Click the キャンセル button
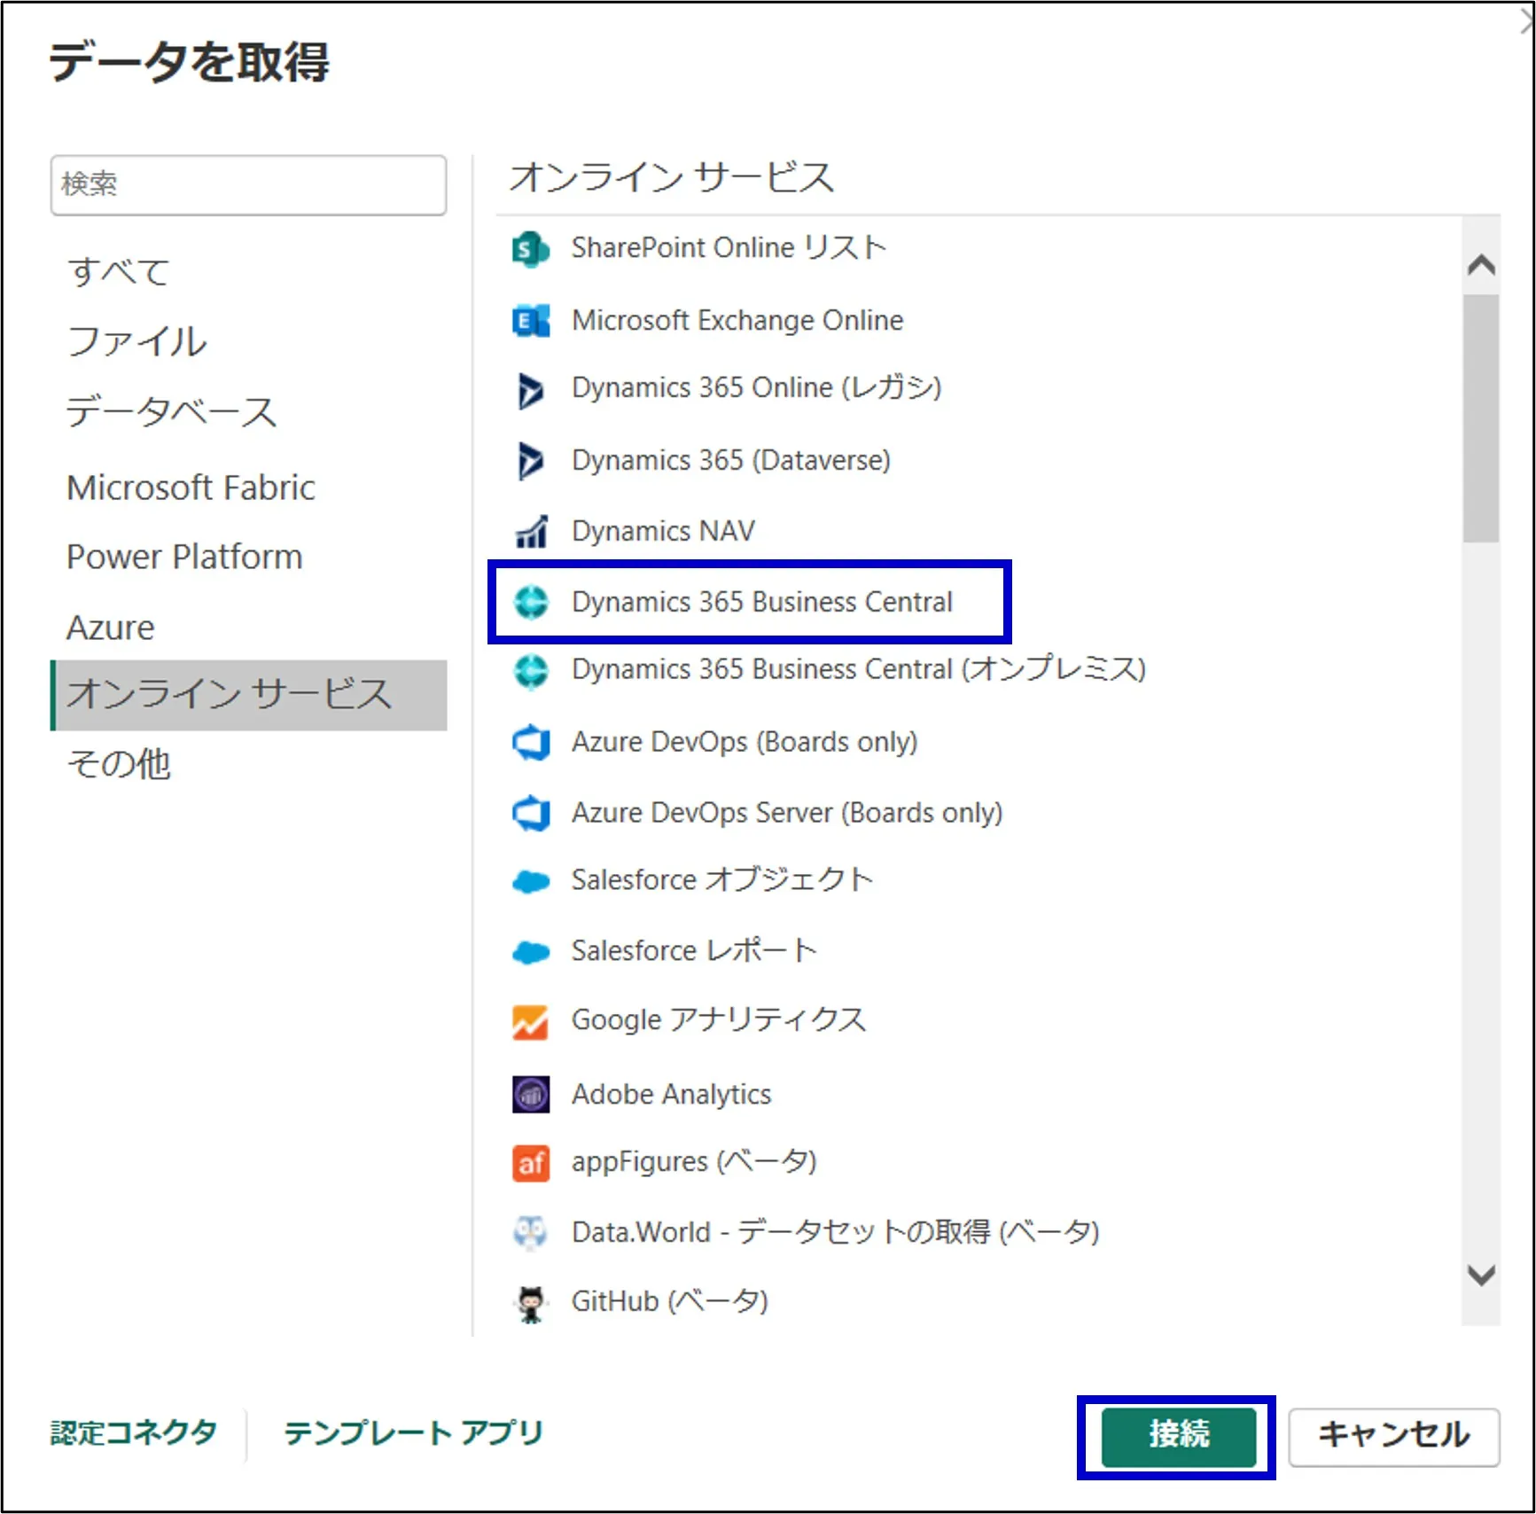The image size is (1536, 1514). tap(1393, 1435)
